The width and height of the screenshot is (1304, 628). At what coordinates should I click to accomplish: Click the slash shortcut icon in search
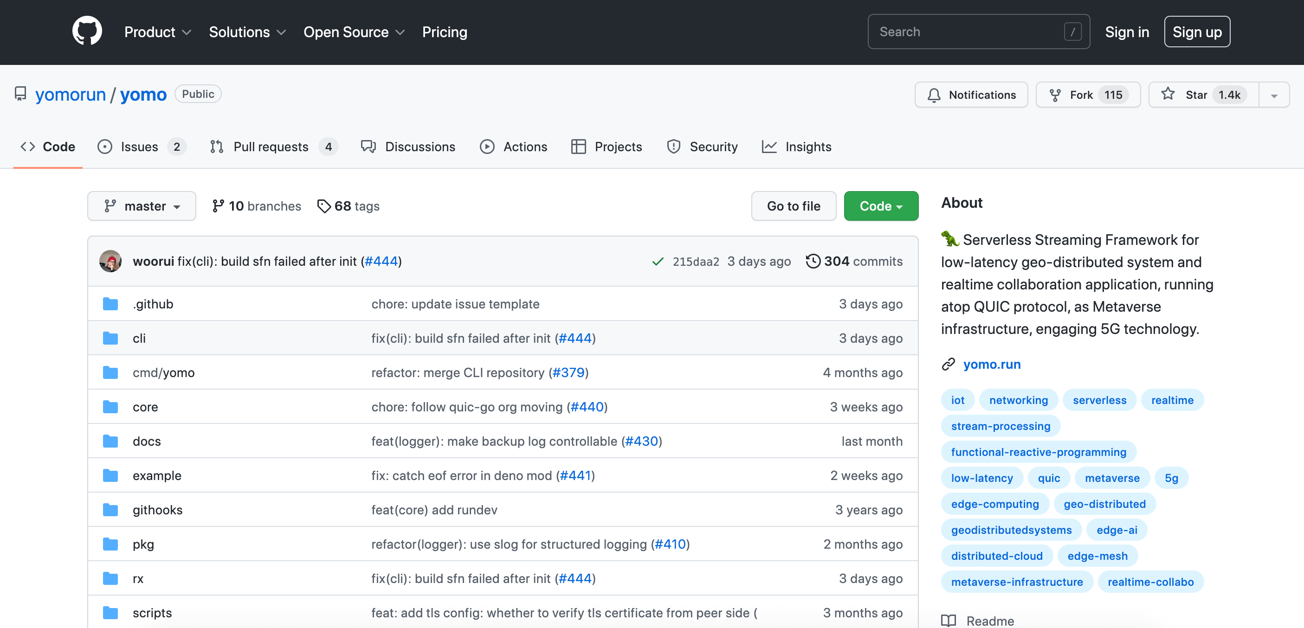click(x=1072, y=32)
